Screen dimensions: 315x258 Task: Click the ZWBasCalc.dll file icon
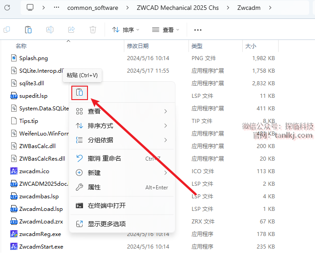pyautogui.click(x=14, y=146)
